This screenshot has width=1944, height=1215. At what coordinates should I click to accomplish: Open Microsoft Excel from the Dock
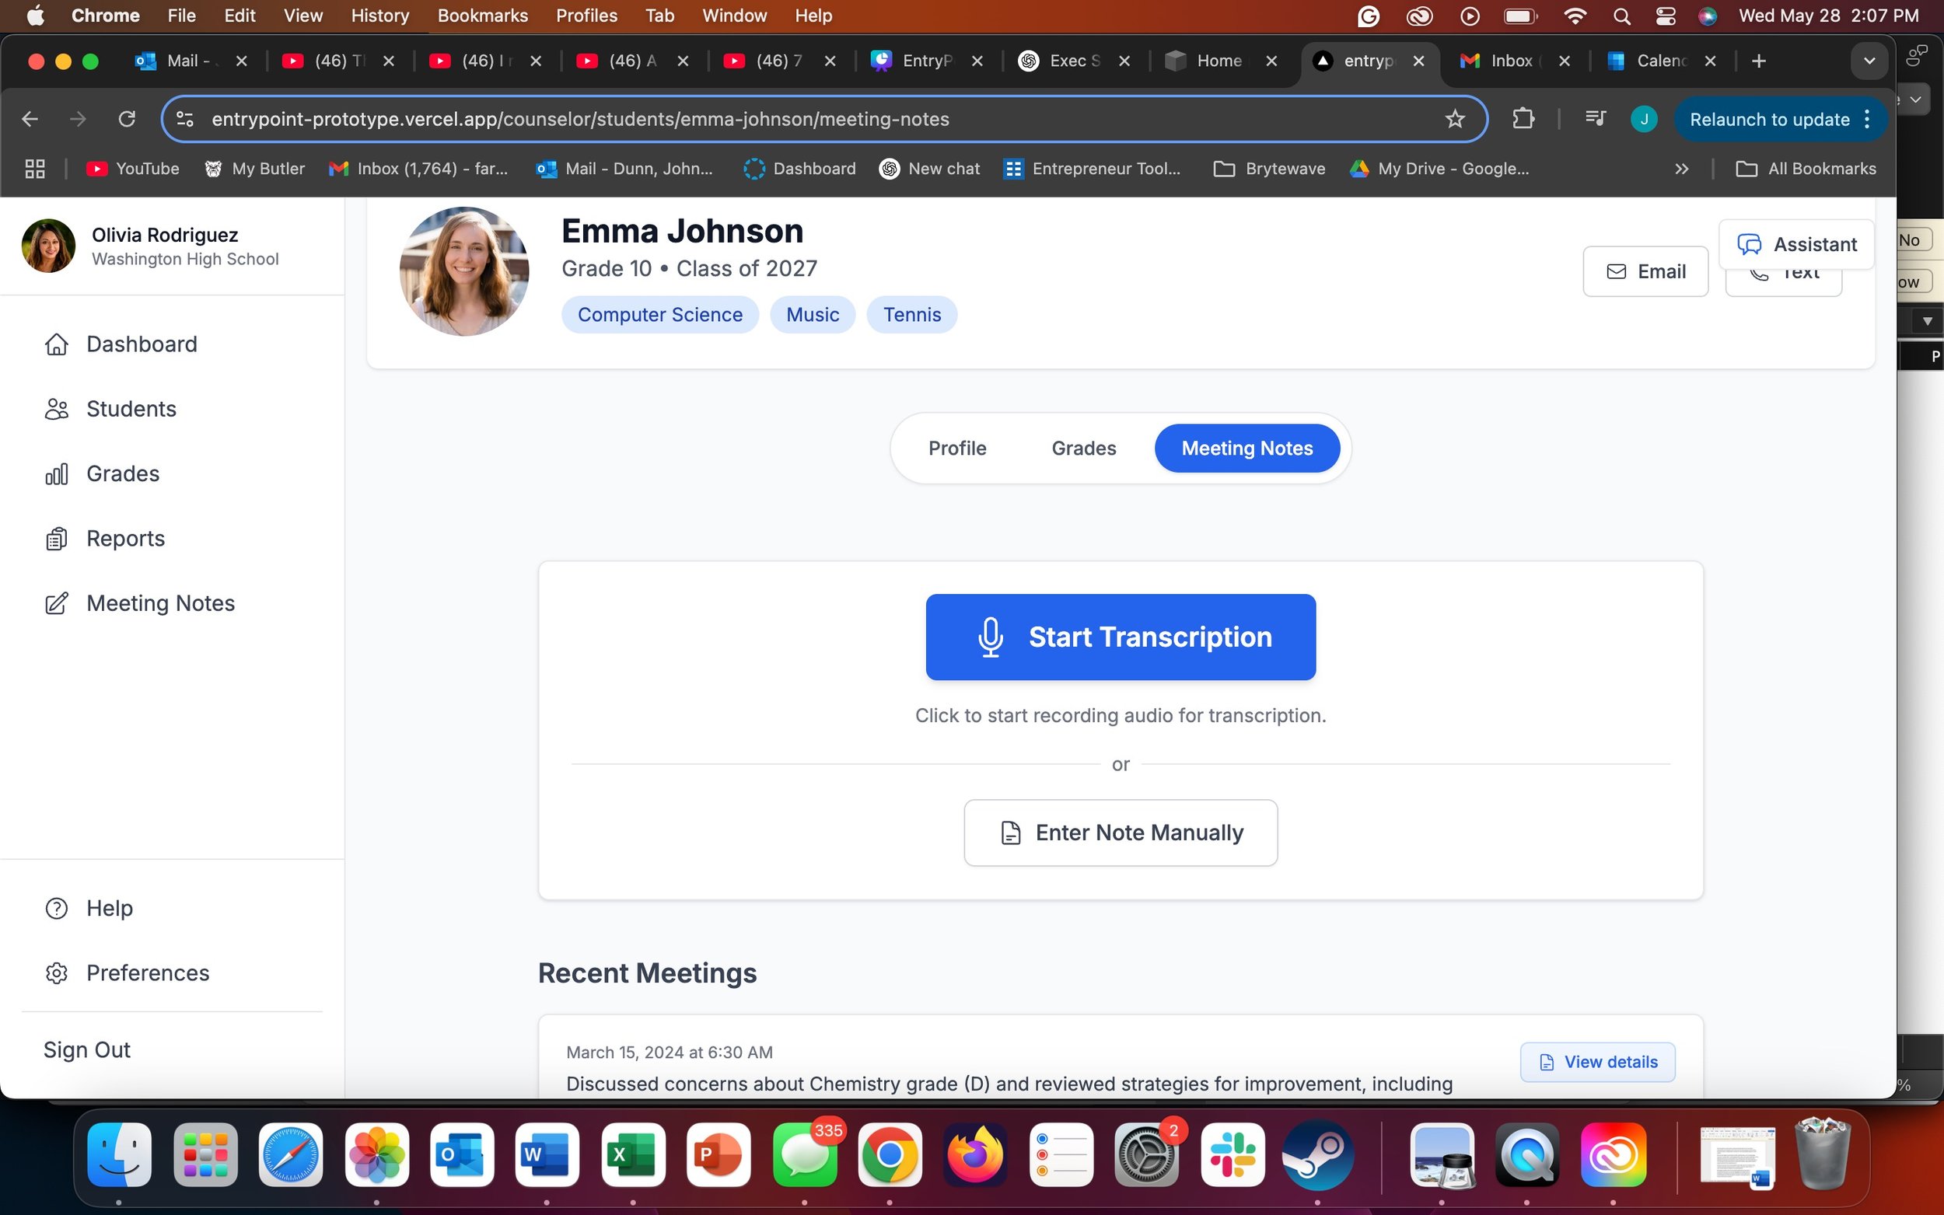coord(632,1156)
